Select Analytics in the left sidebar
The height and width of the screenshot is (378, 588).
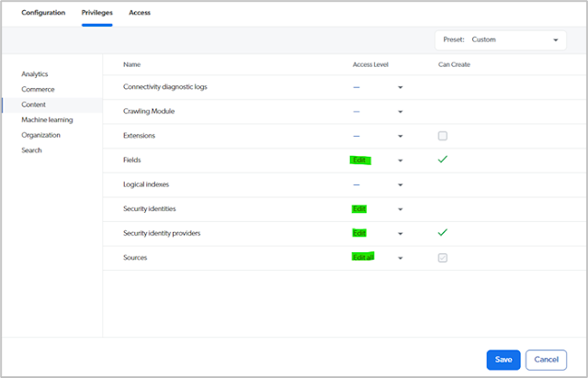click(x=35, y=73)
